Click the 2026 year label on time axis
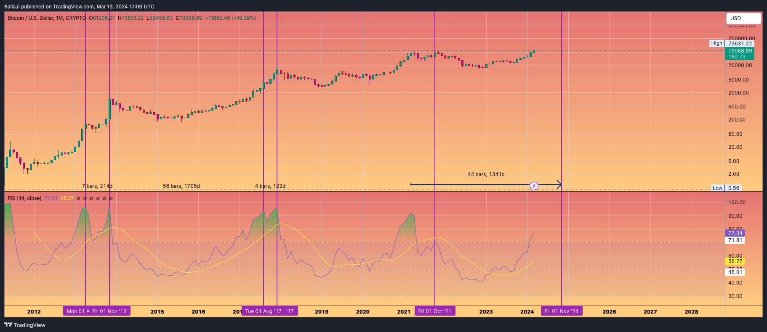767x332 pixels. tap(609, 312)
